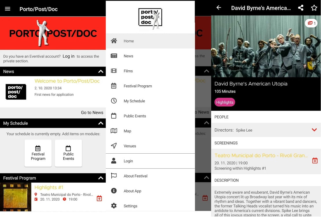Open the Public Events tile
Screen dimensions: 321x217
pos(68,153)
